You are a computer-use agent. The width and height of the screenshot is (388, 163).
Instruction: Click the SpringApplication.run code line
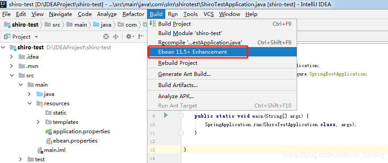pos(281,124)
